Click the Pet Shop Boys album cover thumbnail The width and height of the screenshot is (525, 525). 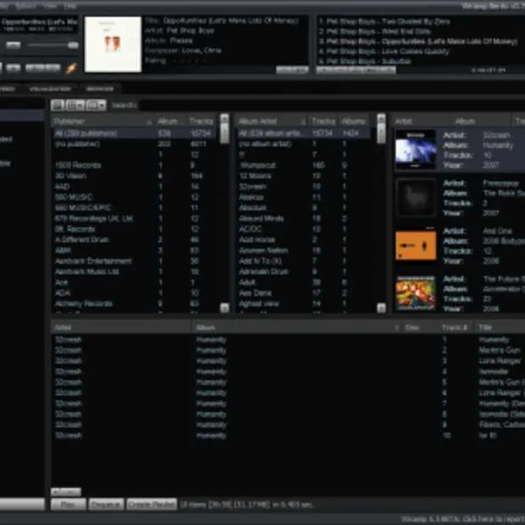pos(113,44)
